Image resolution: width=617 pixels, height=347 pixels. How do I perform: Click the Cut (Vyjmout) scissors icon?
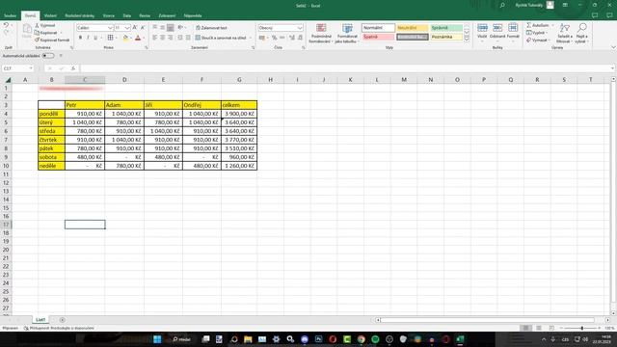point(37,25)
